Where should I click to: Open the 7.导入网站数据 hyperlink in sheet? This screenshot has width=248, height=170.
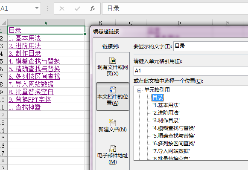point(31,84)
